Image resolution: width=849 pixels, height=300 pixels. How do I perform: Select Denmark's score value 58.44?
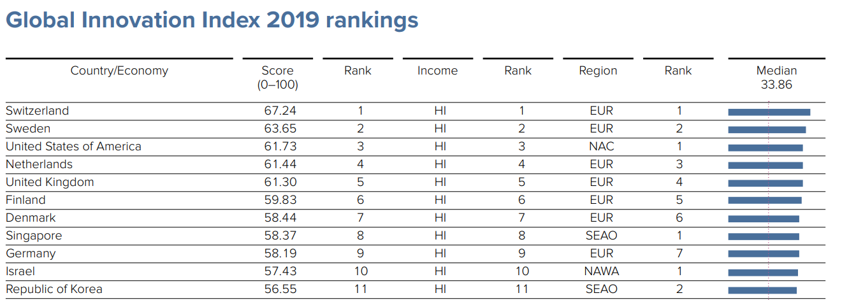pos(280,218)
